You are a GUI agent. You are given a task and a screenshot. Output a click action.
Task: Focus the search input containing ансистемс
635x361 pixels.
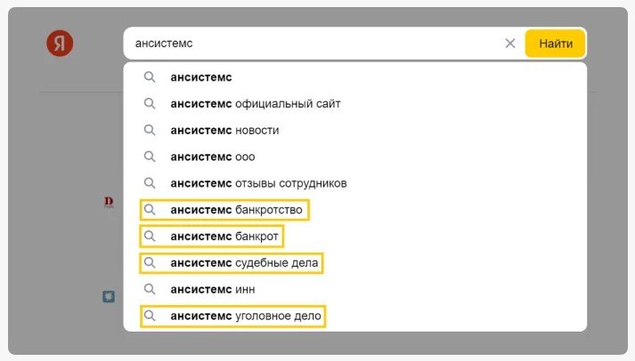(312, 44)
